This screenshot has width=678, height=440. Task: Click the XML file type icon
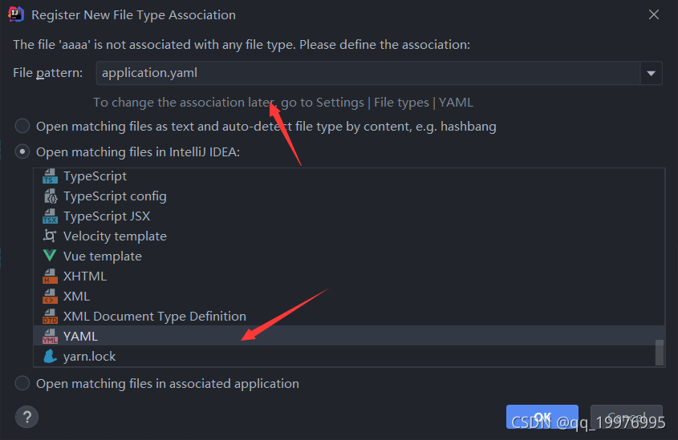pos(50,297)
